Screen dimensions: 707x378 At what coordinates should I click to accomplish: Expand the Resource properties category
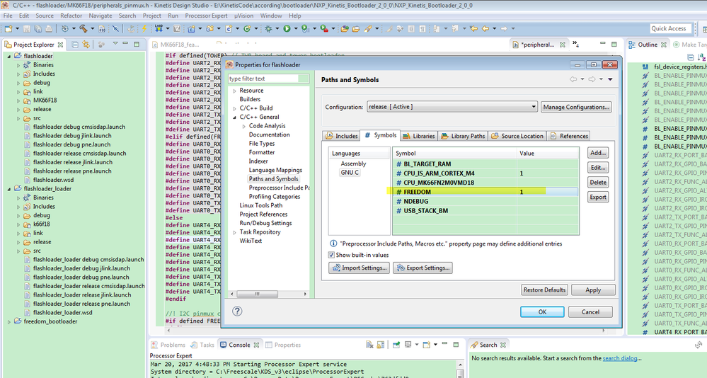[x=234, y=91]
